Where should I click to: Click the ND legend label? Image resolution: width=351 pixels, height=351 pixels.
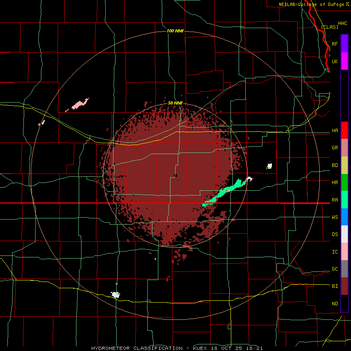[x=335, y=303]
